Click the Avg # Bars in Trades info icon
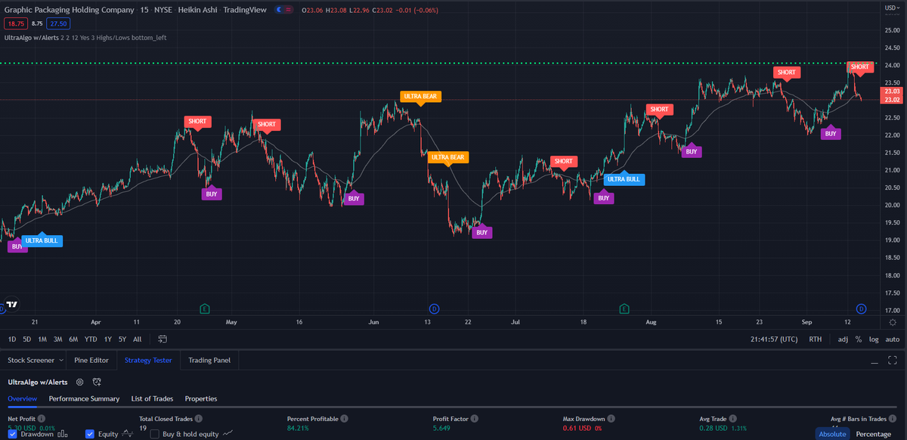Image resolution: width=907 pixels, height=440 pixels. 894,418
